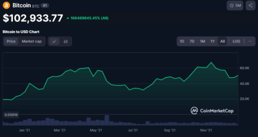Image resolution: width=258 pixels, height=137 pixels.
Task: Choose the 1D time range
Action: [182, 41]
